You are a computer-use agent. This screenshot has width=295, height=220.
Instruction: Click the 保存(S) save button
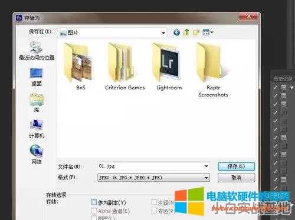pyautogui.click(x=236, y=166)
